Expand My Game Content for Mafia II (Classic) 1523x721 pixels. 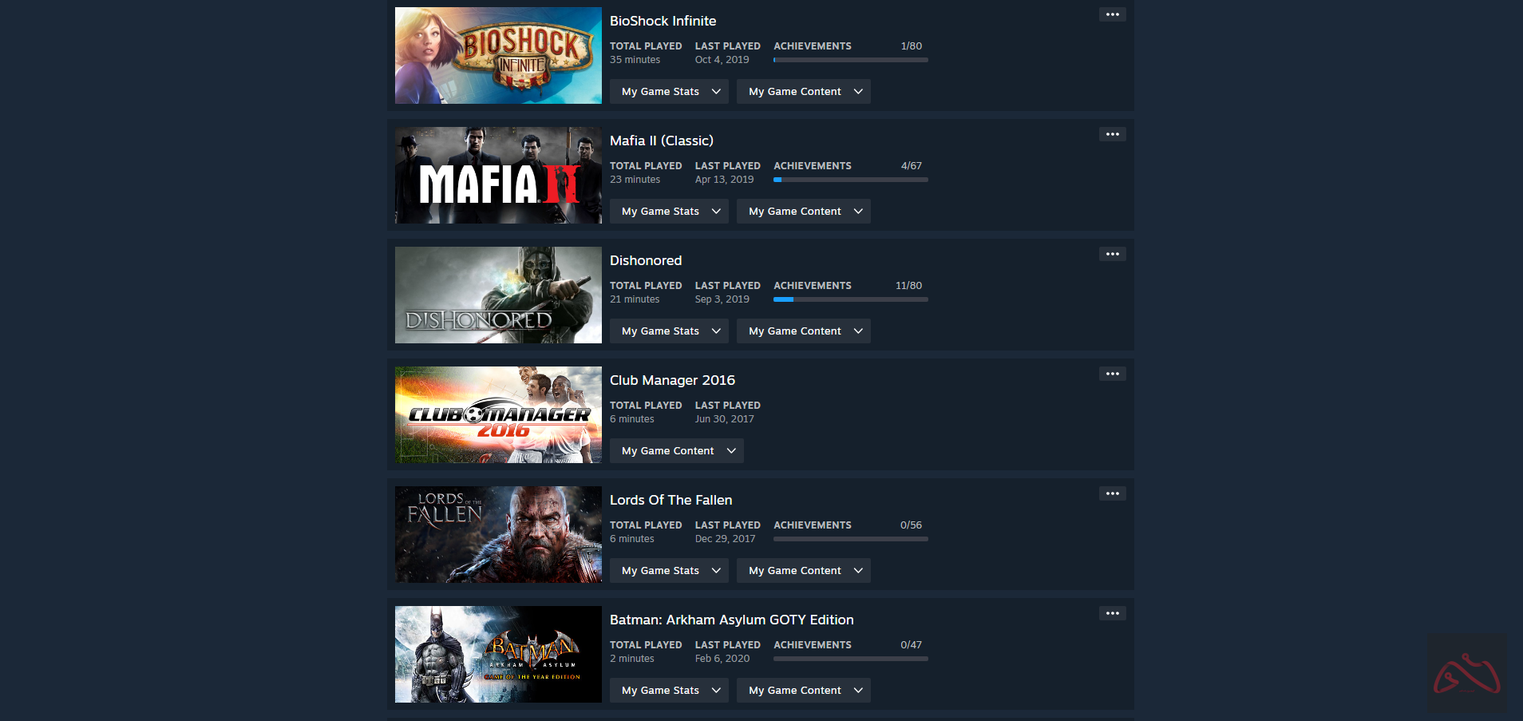pos(804,212)
